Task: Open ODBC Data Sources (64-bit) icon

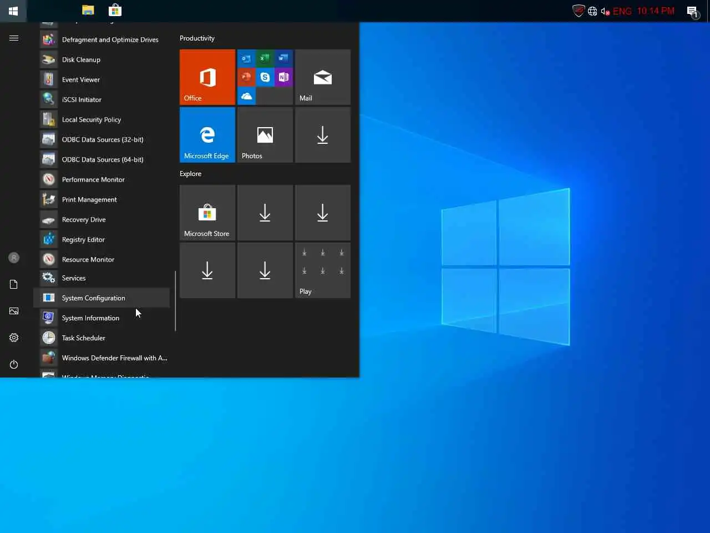Action: pyautogui.click(x=49, y=159)
